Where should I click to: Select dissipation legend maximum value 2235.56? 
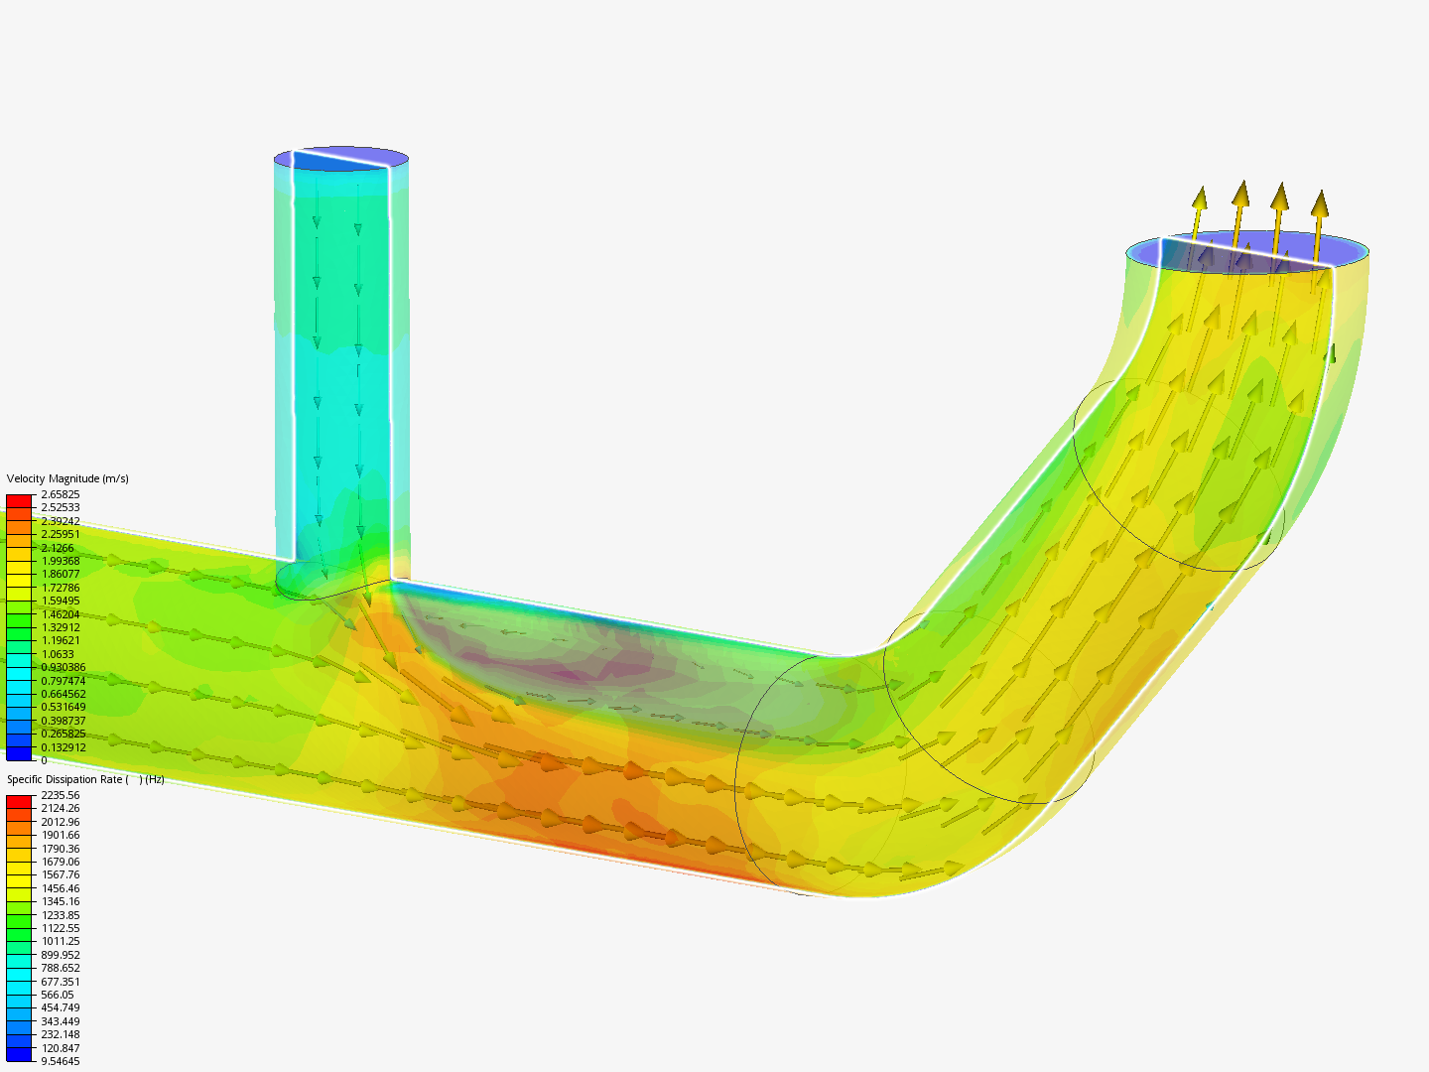click(x=61, y=795)
